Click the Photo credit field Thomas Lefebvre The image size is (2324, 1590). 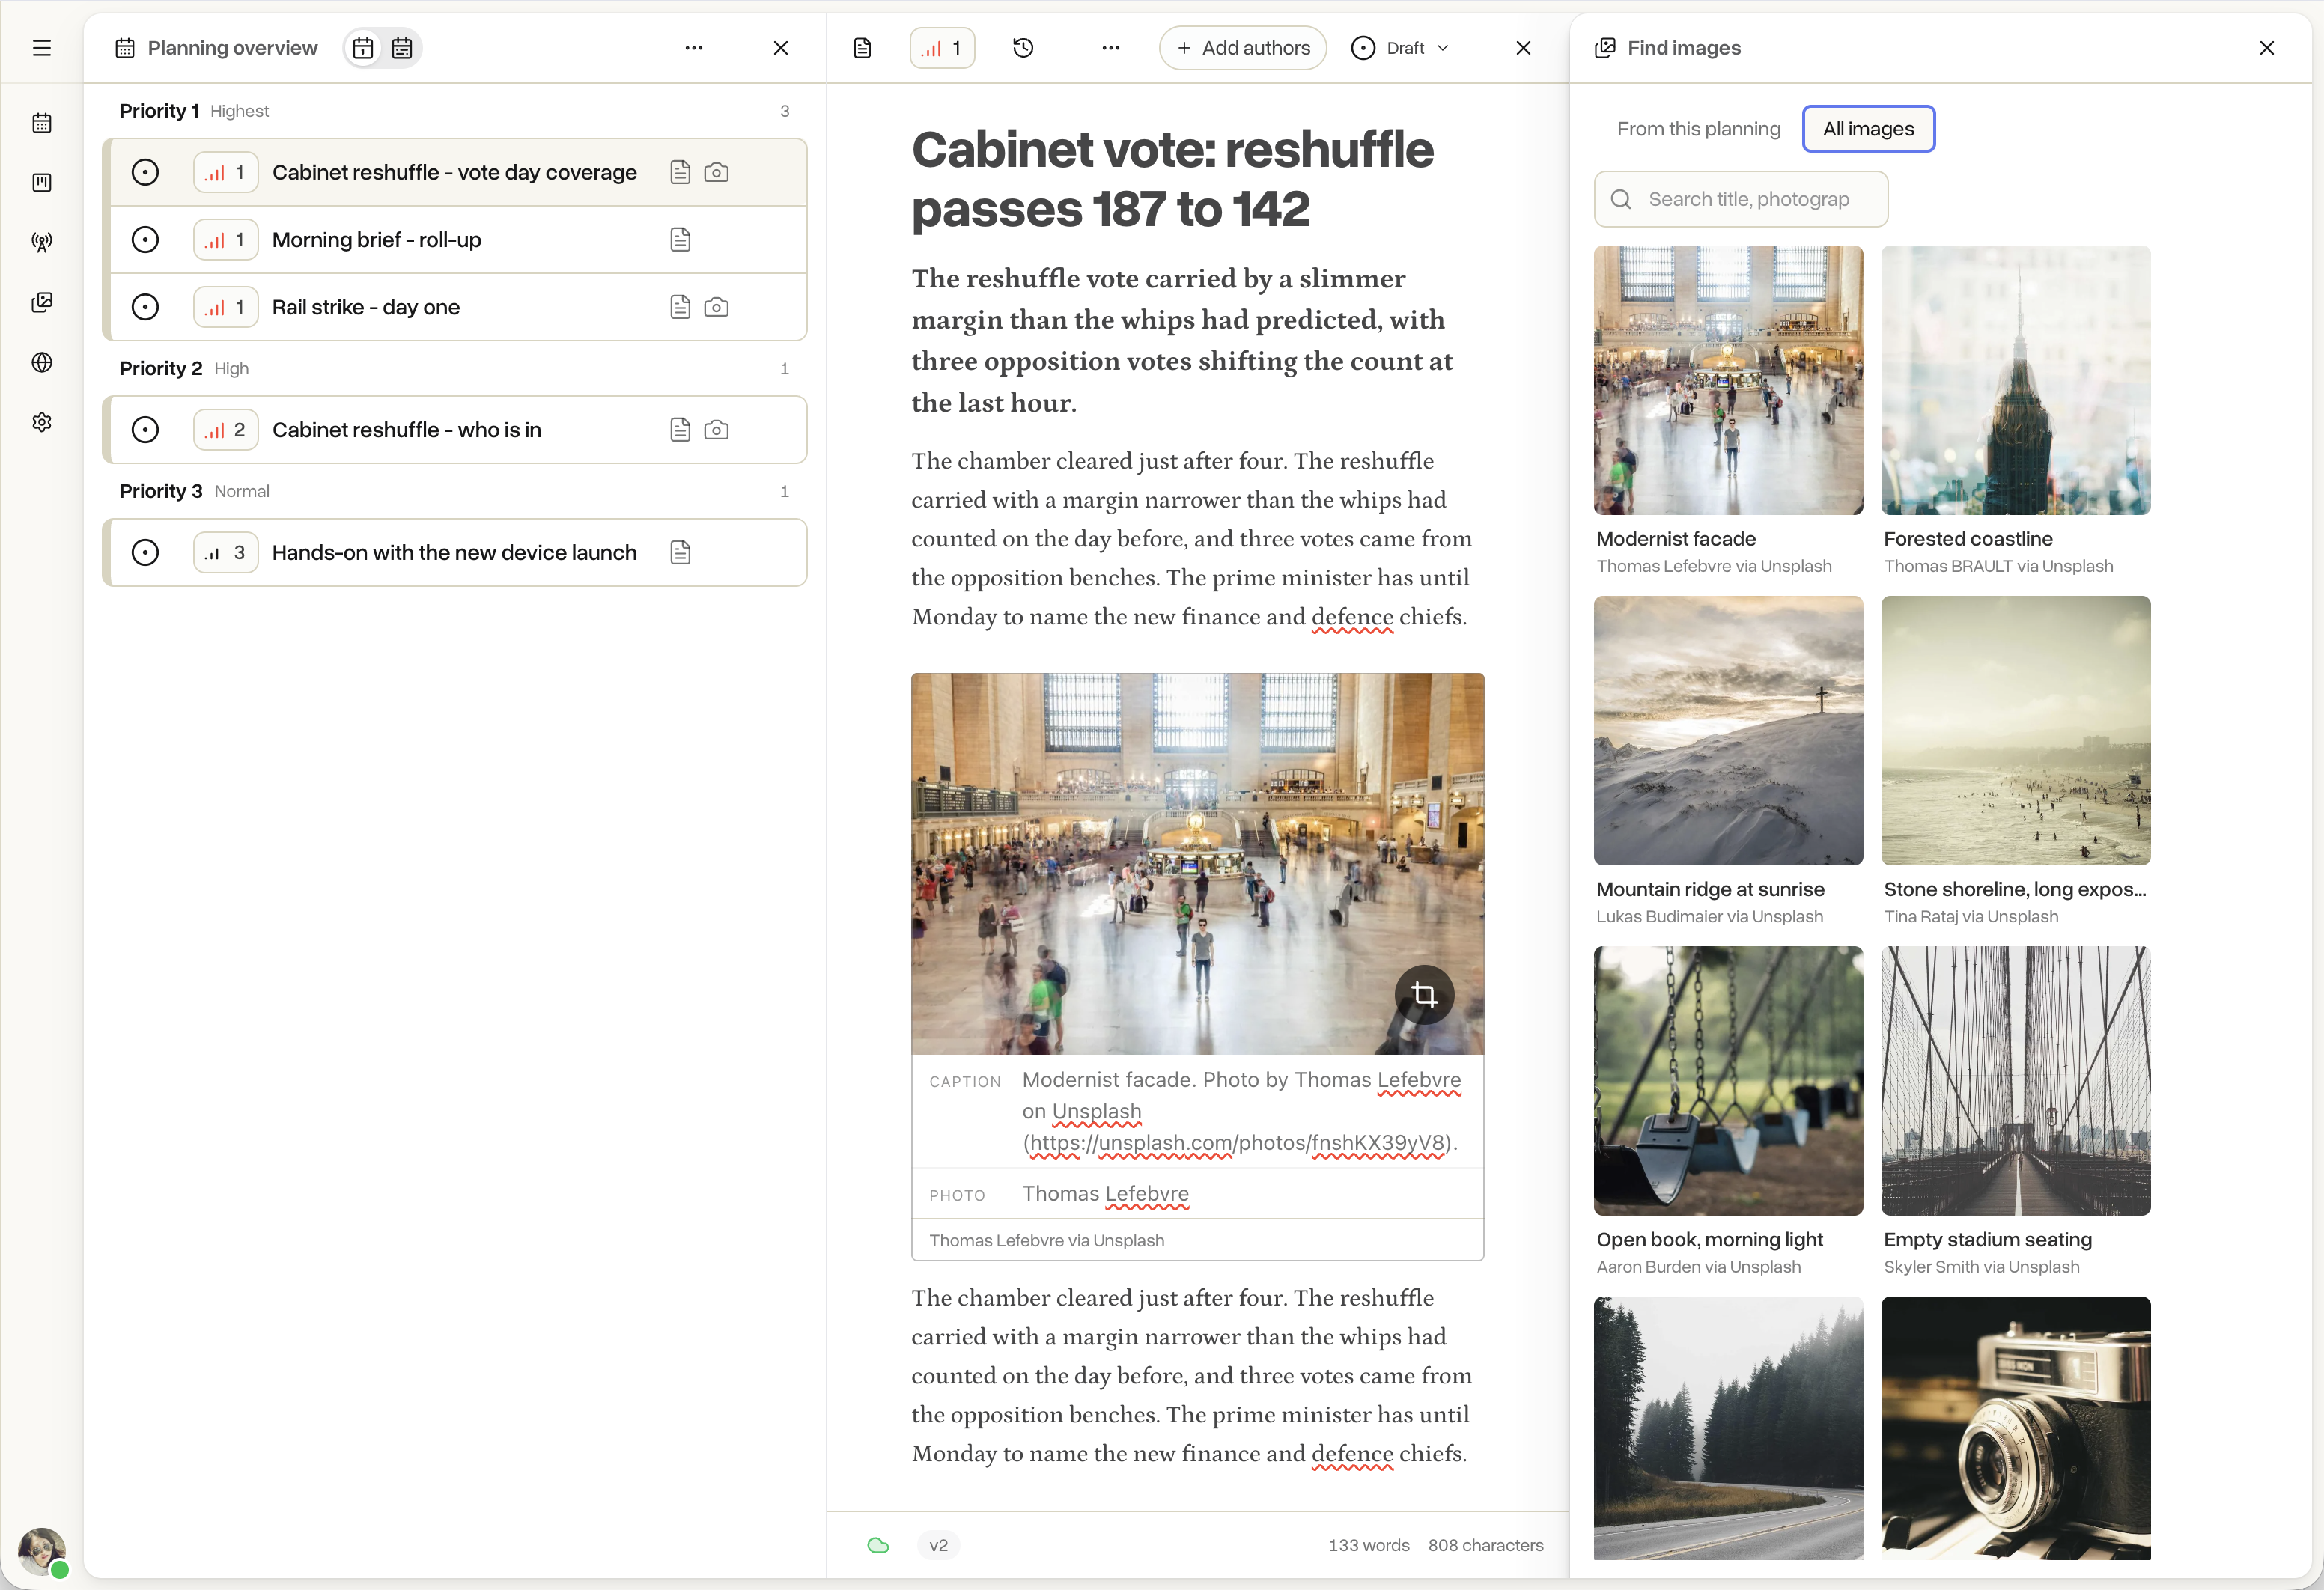(1105, 1194)
